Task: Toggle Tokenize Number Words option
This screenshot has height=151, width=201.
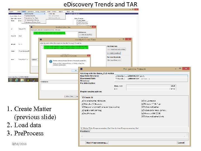Action: coord(143,116)
